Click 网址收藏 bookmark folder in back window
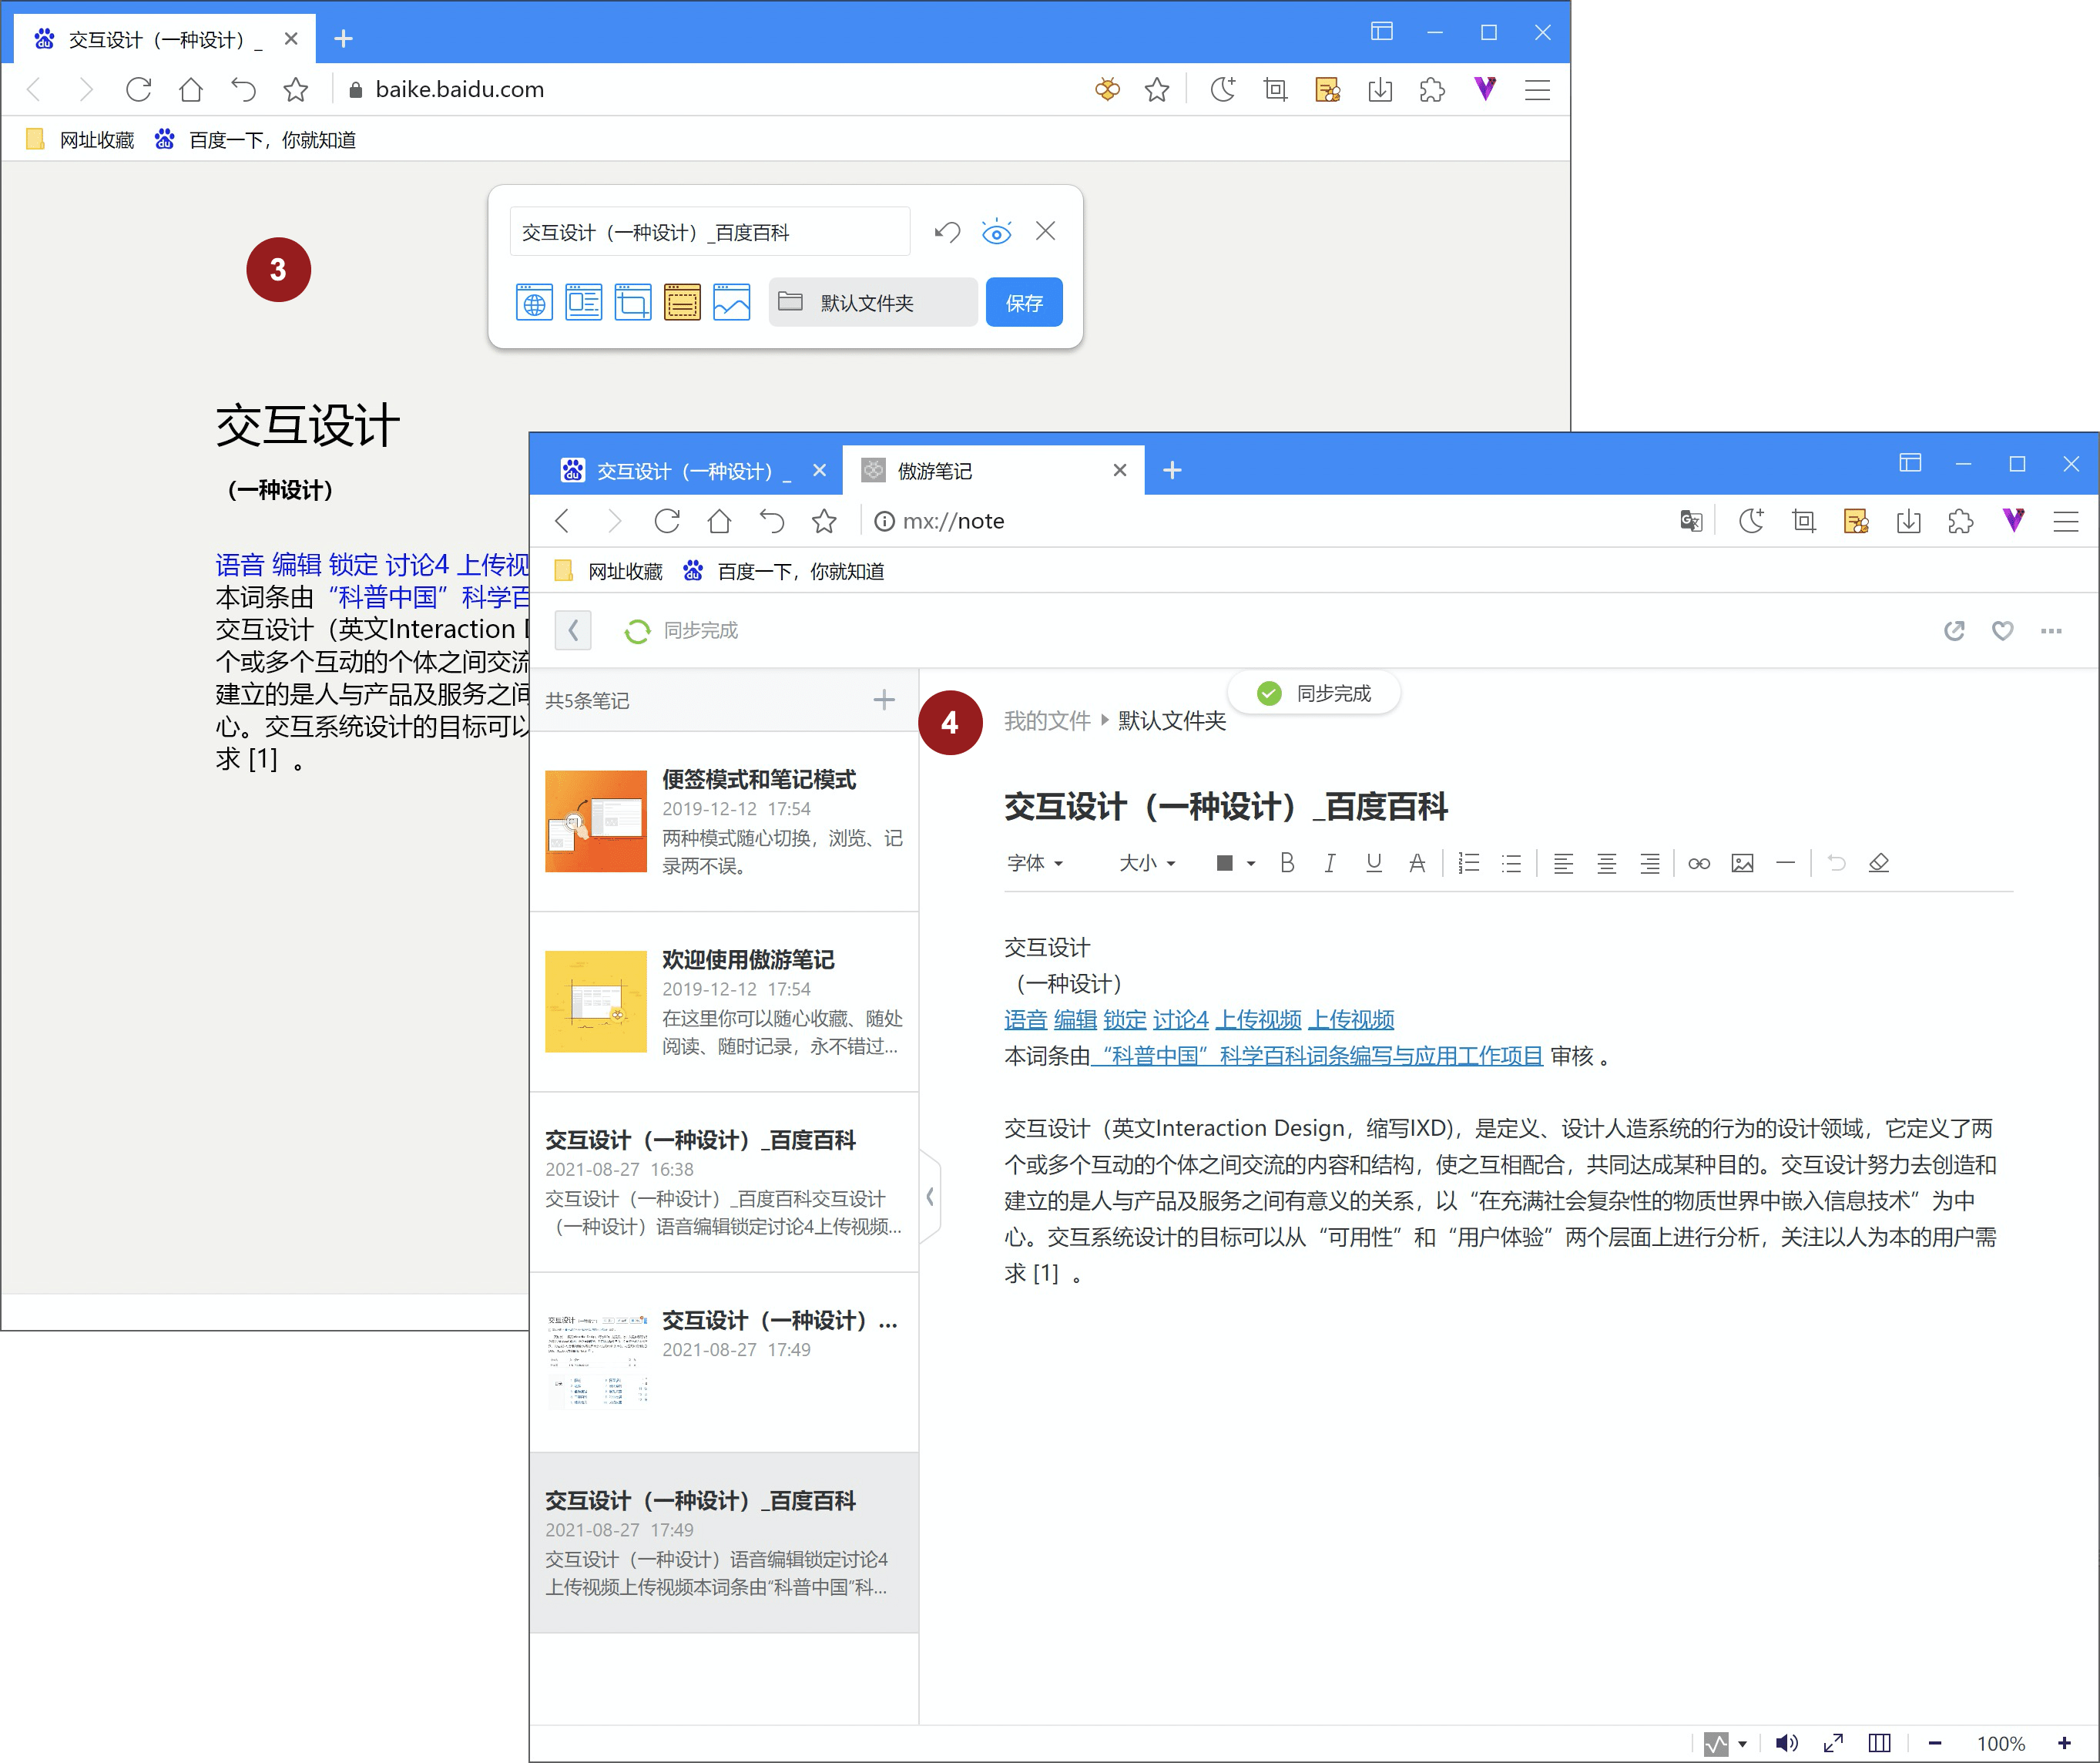The height and width of the screenshot is (1763, 2100). 81,140
